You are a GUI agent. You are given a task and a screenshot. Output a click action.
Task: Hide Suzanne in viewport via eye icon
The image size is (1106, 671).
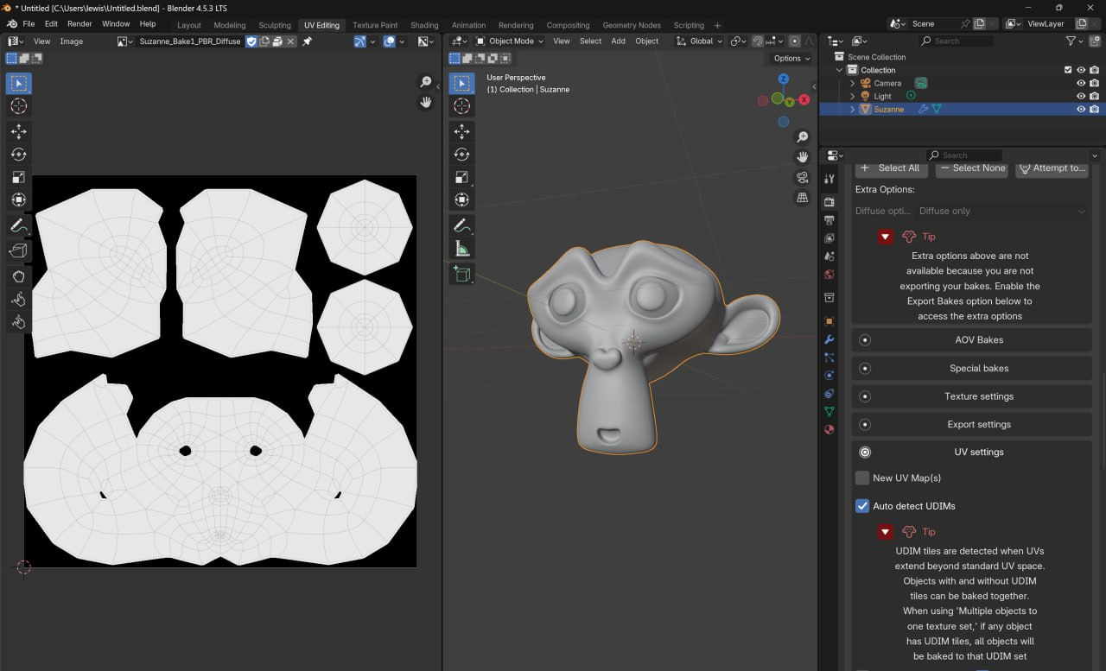(x=1080, y=110)
